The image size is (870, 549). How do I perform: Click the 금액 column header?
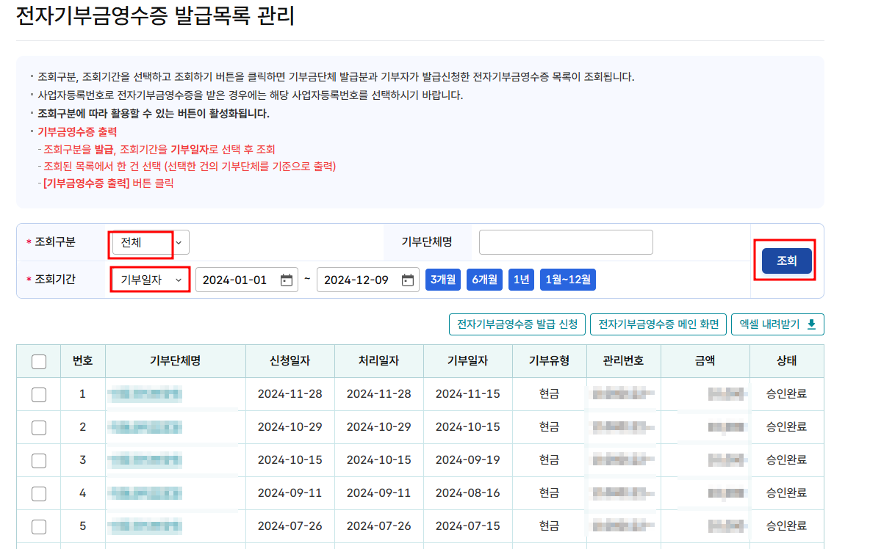click(x=705, y=361)
